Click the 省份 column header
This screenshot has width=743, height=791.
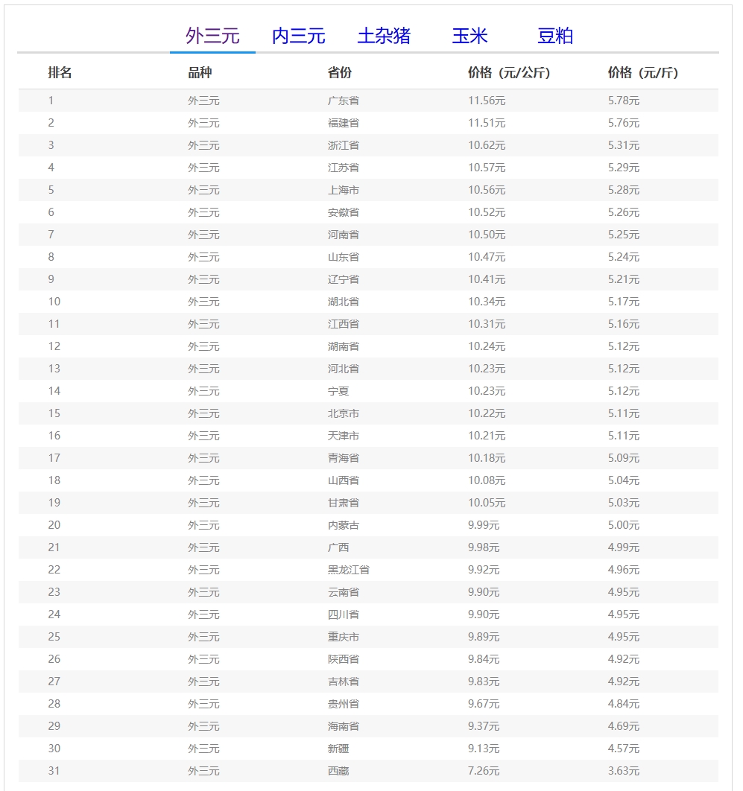(x=340, y=73)
